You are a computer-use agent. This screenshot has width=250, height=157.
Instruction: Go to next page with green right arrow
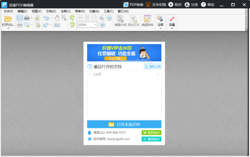pyautogui.click(x=38, y=25)
